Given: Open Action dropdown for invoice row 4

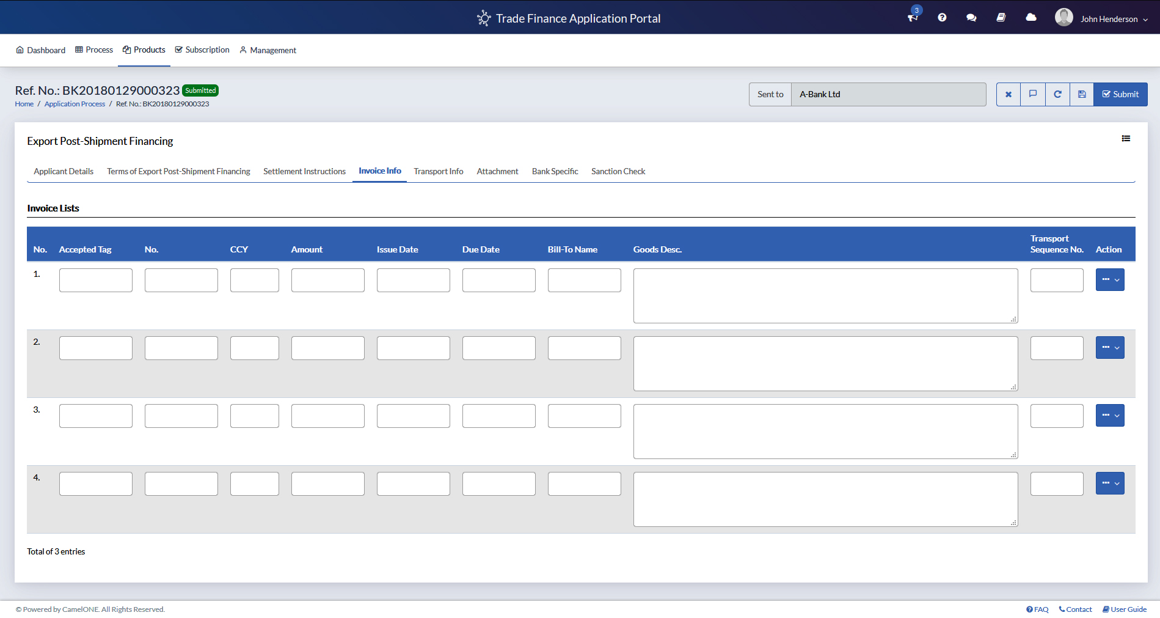Looking at the screenshot, I should 1110,484.
